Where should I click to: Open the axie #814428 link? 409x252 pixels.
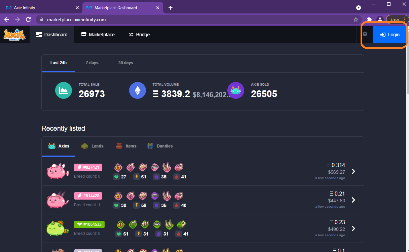pyautogui.click(x=88, y=196)
